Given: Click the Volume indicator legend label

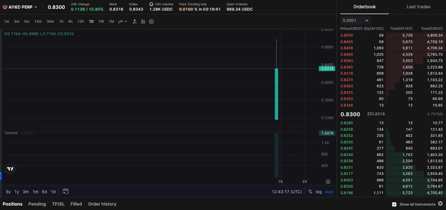Looking at the screenshot, I should 11,133.
